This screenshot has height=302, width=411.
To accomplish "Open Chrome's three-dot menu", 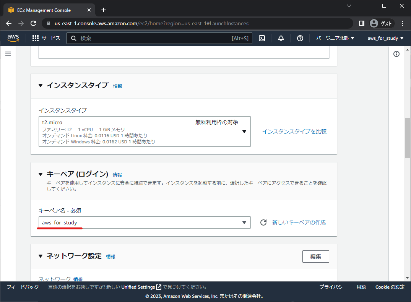I will tap(402, 23).
